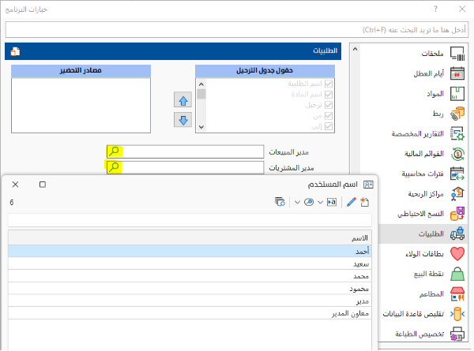Toggle the إلى checkbox
This screenshot has width=474, height=351.
coord(329,126)
